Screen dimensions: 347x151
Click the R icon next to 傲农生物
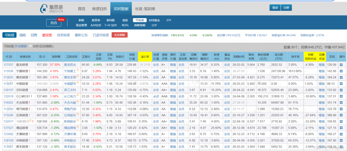tap(78, 77)
